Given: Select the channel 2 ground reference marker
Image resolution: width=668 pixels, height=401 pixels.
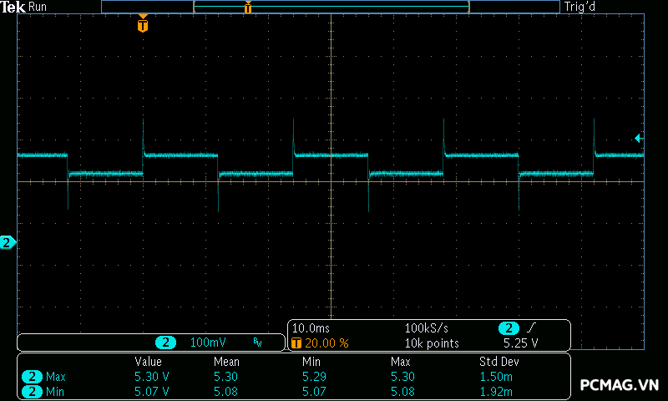Looking at the screenshot, I should tap(8, 243).
